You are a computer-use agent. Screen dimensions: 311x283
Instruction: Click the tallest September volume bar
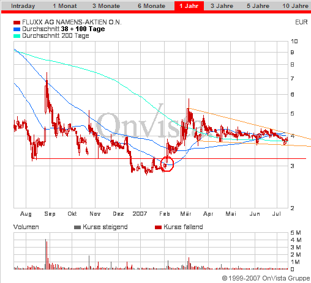[45, 254]
